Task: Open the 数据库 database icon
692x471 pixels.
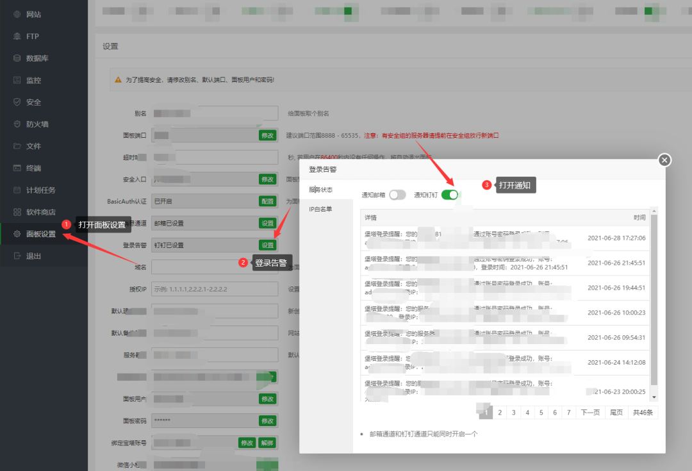Action: tap(17, 58)
